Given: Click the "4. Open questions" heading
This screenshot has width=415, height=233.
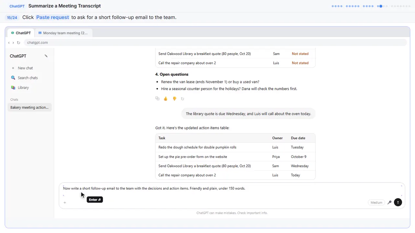Looking at the screenshot, I should [x=172, y=74].
